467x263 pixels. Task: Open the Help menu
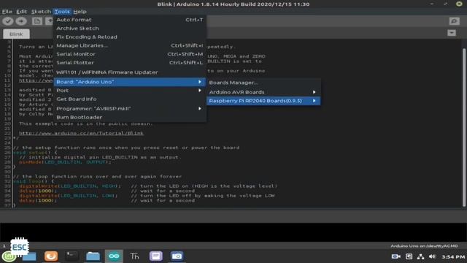click(80, 12)
